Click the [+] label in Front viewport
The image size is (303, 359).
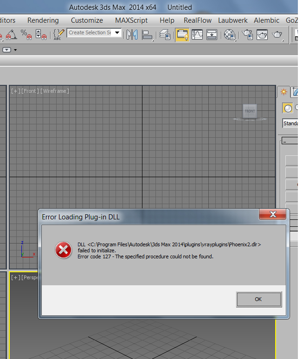click(16, 91)
